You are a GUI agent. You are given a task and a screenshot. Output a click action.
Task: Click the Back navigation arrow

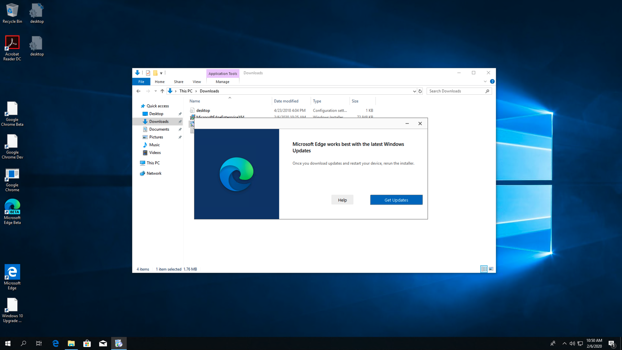(138, 91)
